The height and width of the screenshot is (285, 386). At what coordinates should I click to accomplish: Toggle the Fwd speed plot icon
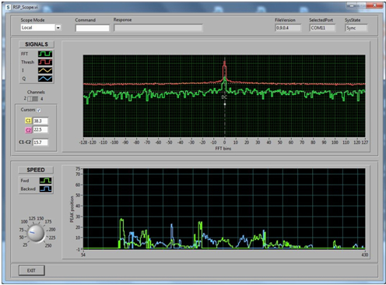point(46,181)
